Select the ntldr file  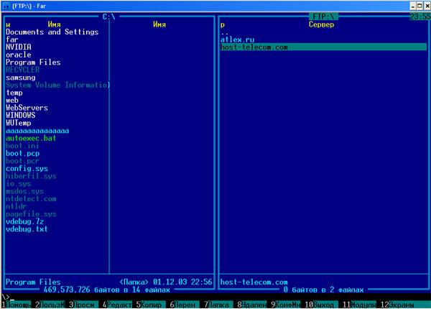[x=17, y=206]
